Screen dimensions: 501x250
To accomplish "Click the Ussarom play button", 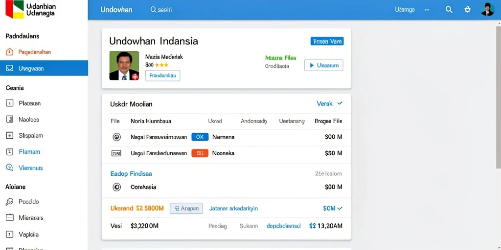I will point(324,65).
